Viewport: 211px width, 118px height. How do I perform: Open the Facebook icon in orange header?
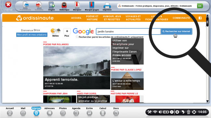(200, 18)
